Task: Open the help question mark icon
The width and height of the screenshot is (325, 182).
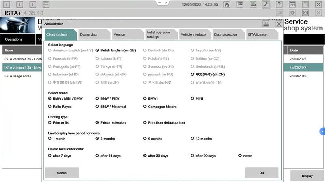Action: [x=279, y=4]
